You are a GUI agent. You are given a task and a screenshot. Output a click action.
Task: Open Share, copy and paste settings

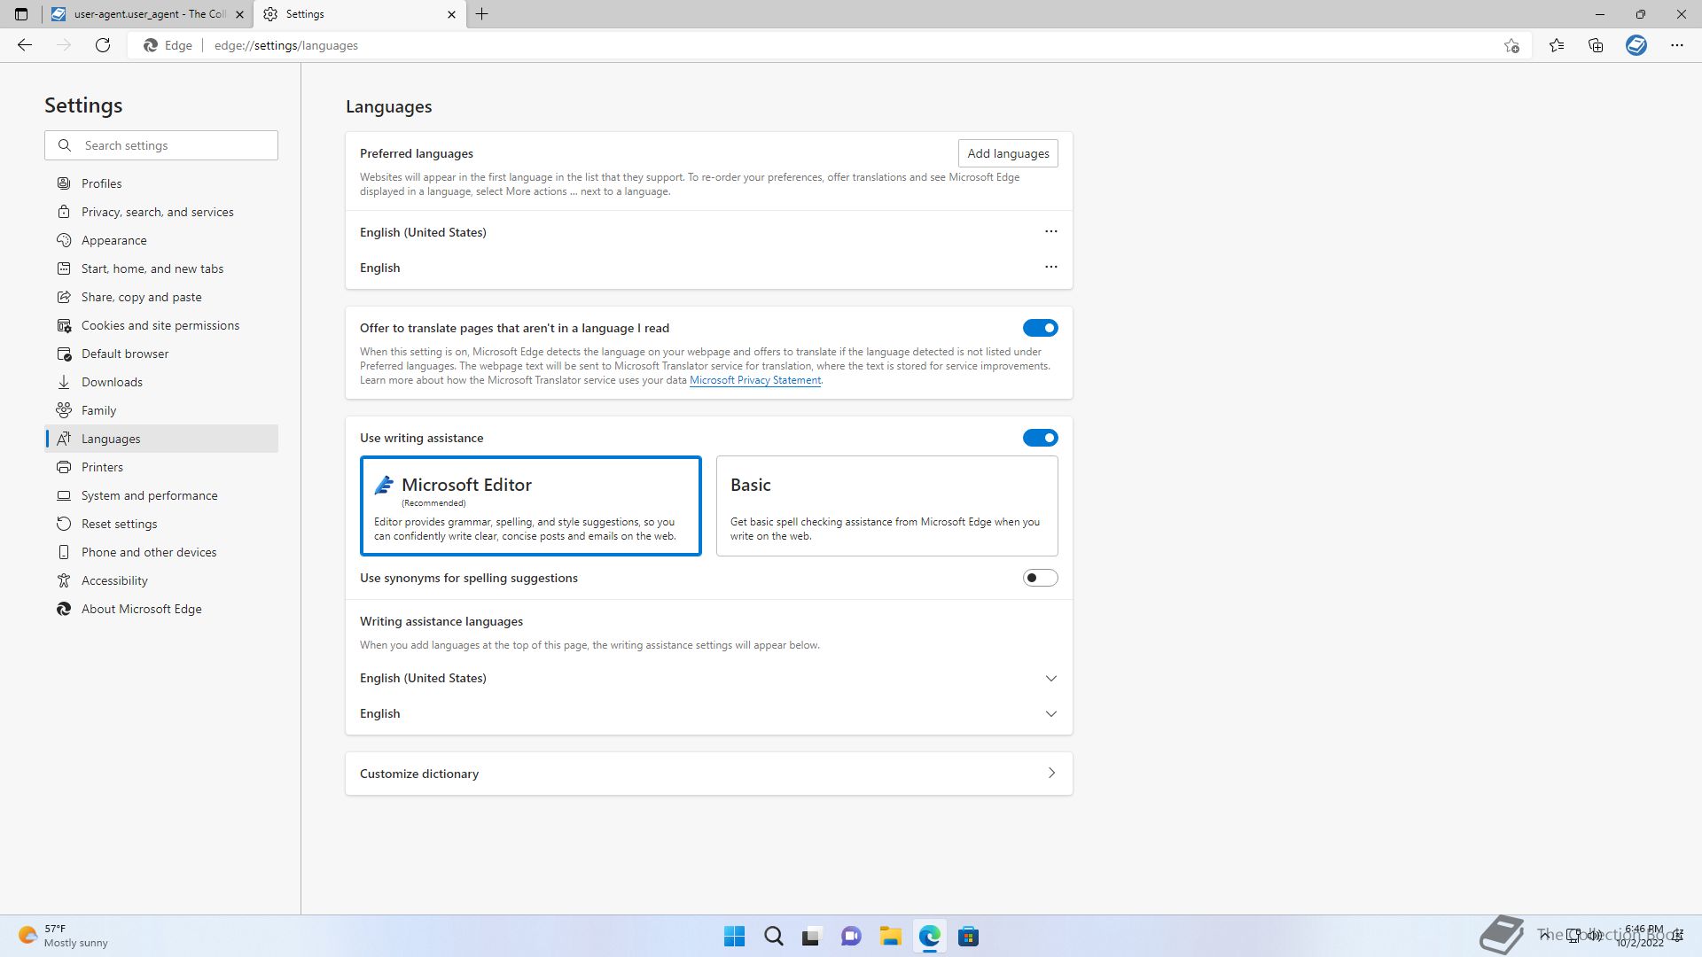(x=161, y=297)
